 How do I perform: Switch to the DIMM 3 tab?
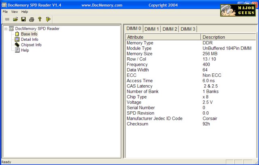pyautogui.click(x=188, y=29)
